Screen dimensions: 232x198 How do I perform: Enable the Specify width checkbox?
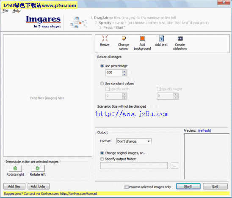pos(108,89)
